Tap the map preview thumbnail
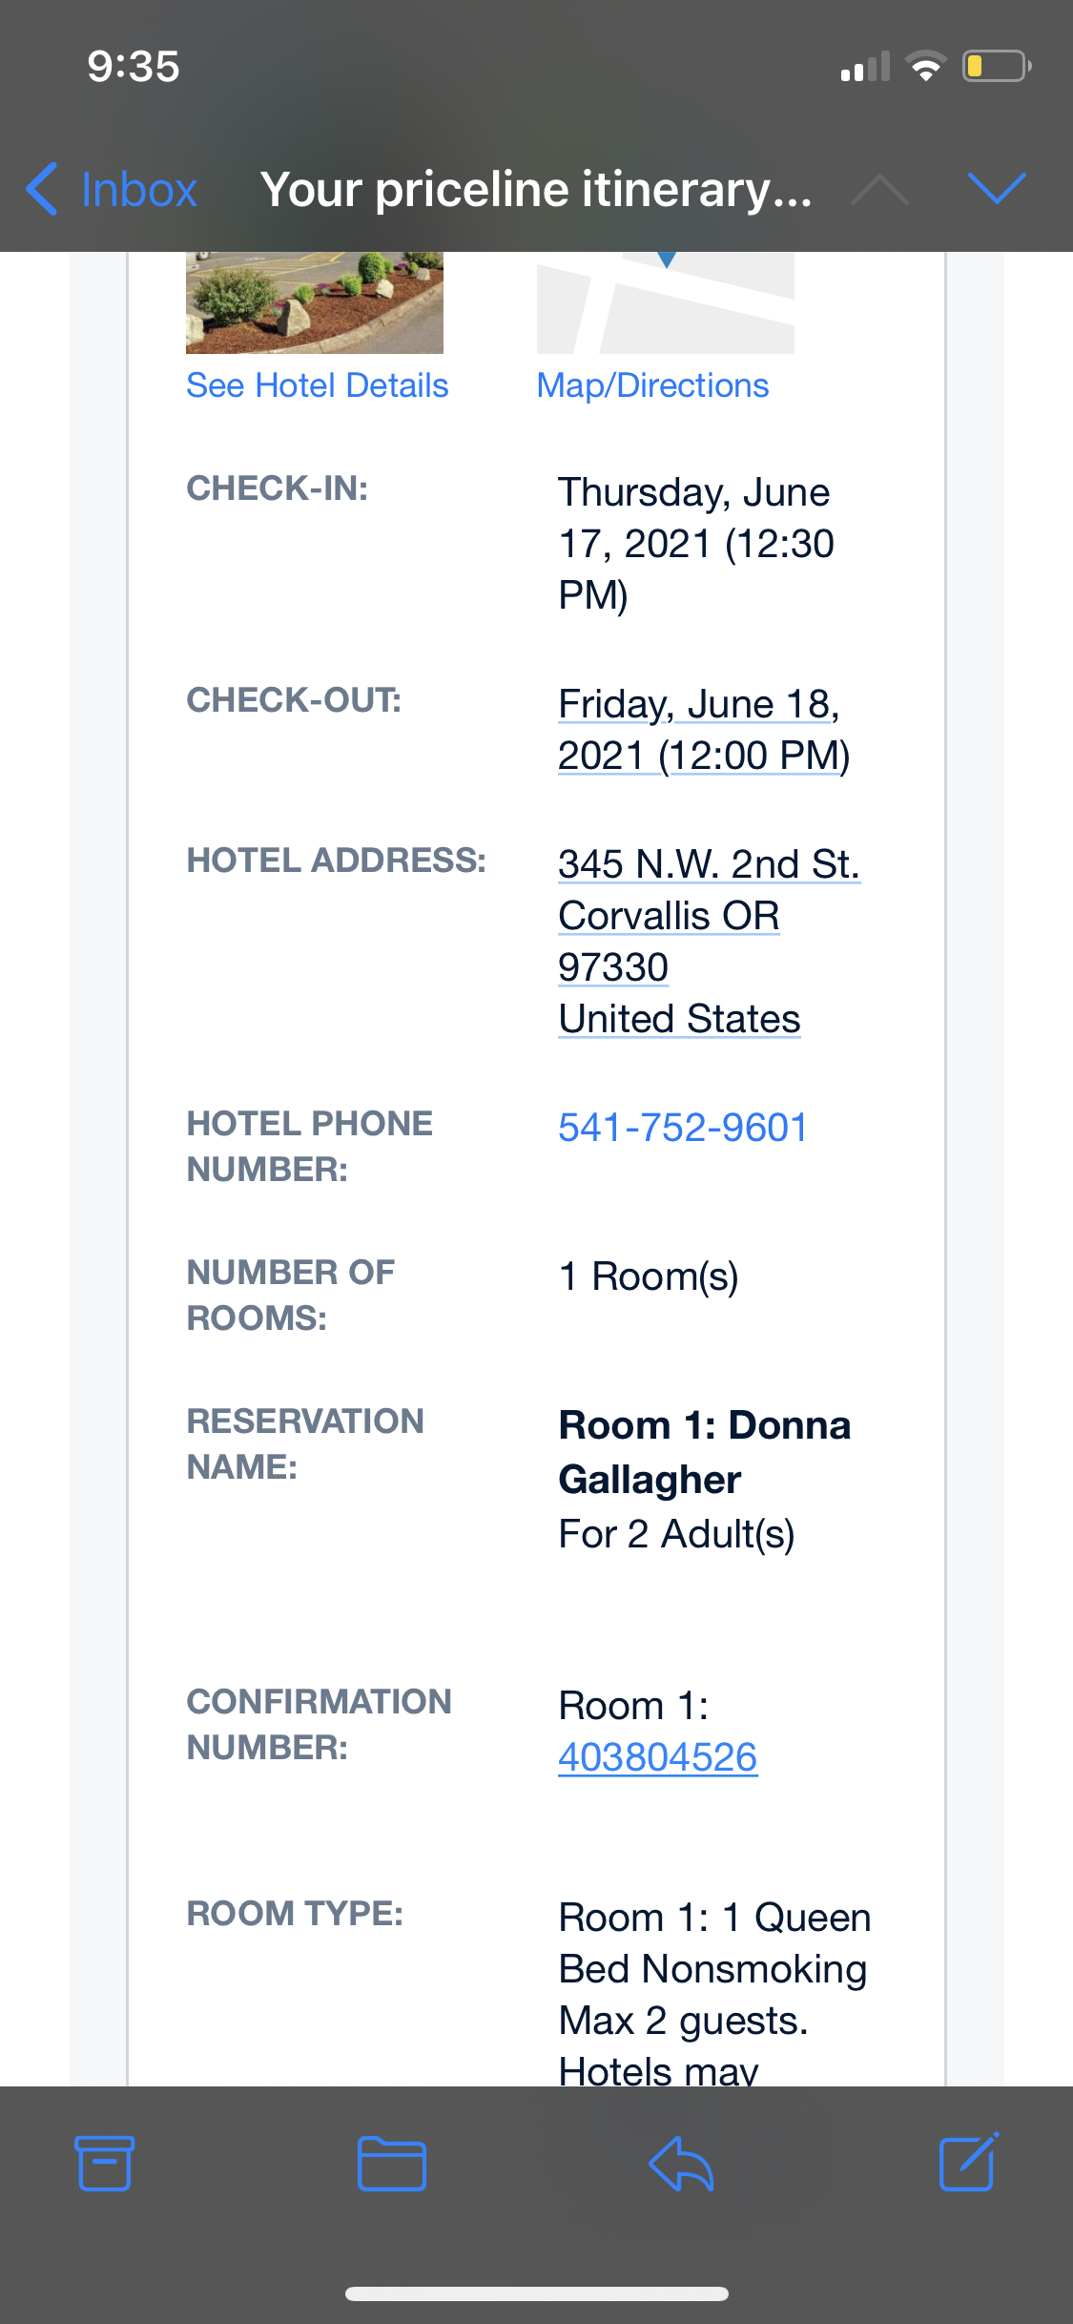 tap(666, 302)
